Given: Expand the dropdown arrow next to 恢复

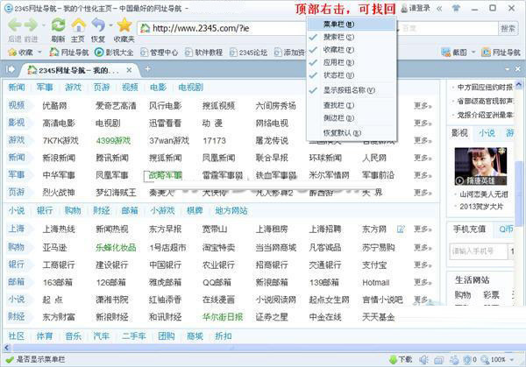Looking at the screenshot, I should [110, 25].
